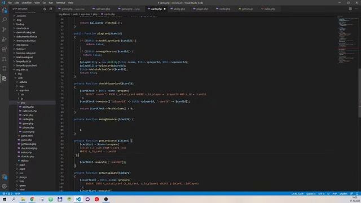Screen dimensions: 361x203
Task: Open the Explorer view in the activity bar
Action: (5, 10)
